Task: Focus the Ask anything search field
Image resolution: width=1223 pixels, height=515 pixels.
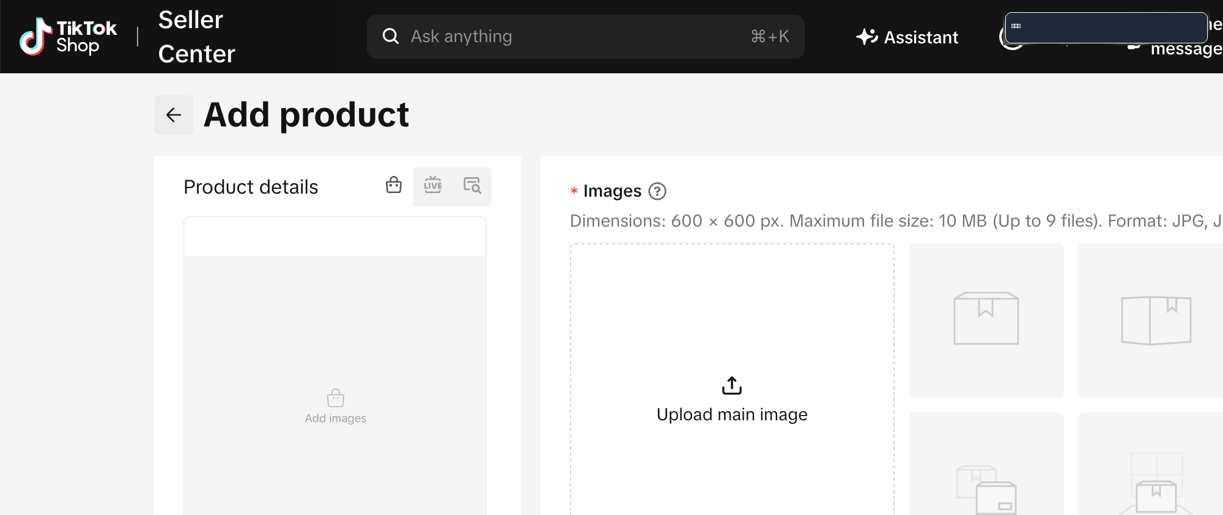Action: tap(585, 37)
